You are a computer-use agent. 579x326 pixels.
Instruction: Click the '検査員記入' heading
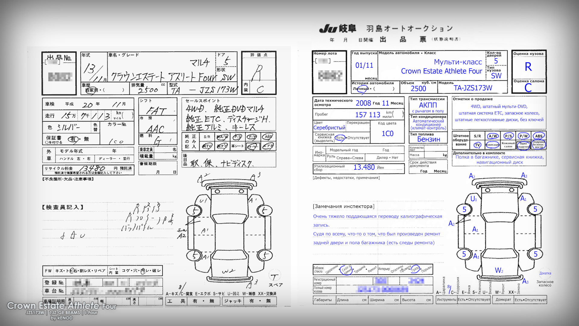62,207
